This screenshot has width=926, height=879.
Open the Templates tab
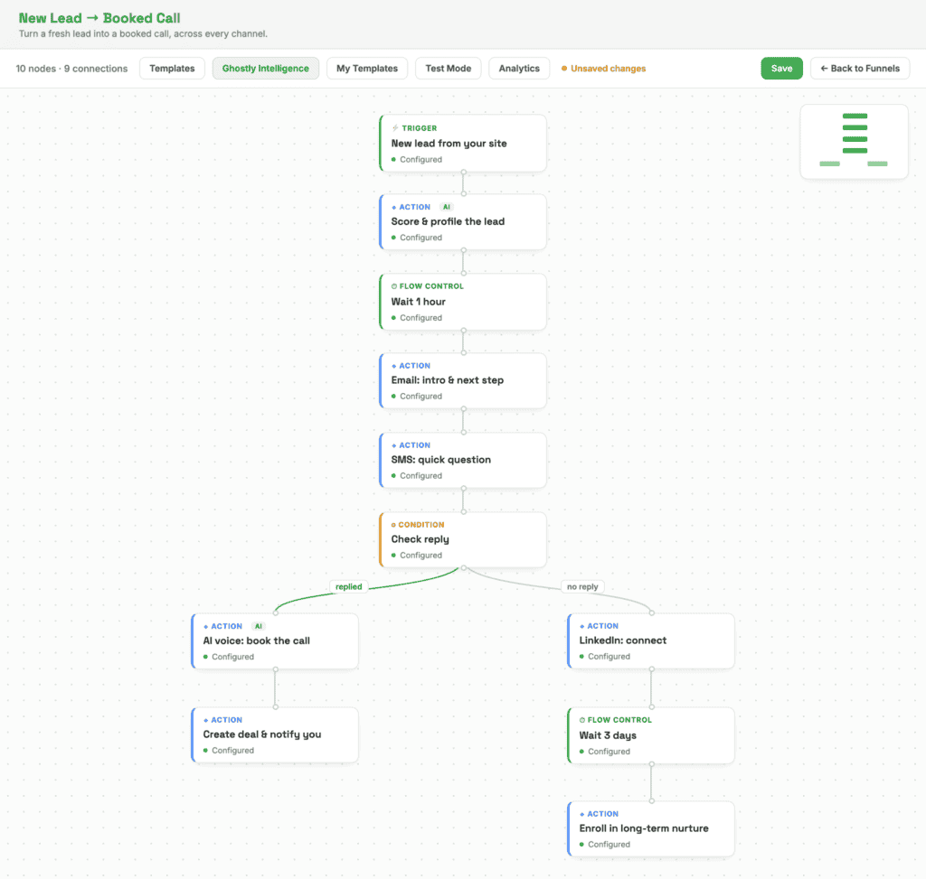pyautogui.click(x=172, y=69)
